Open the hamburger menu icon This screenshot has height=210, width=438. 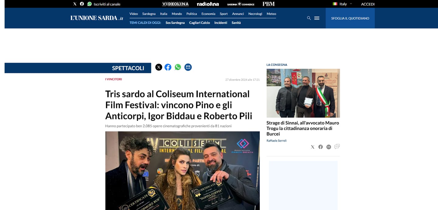[x=317, y=18]
